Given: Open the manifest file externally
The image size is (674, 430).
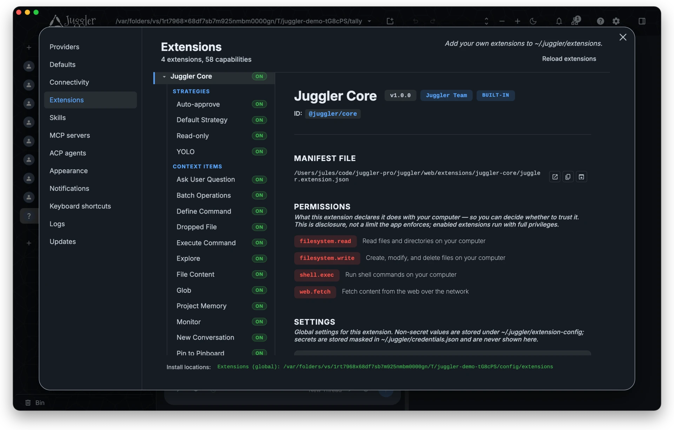Looking at the screenshot, I should 555,177.
